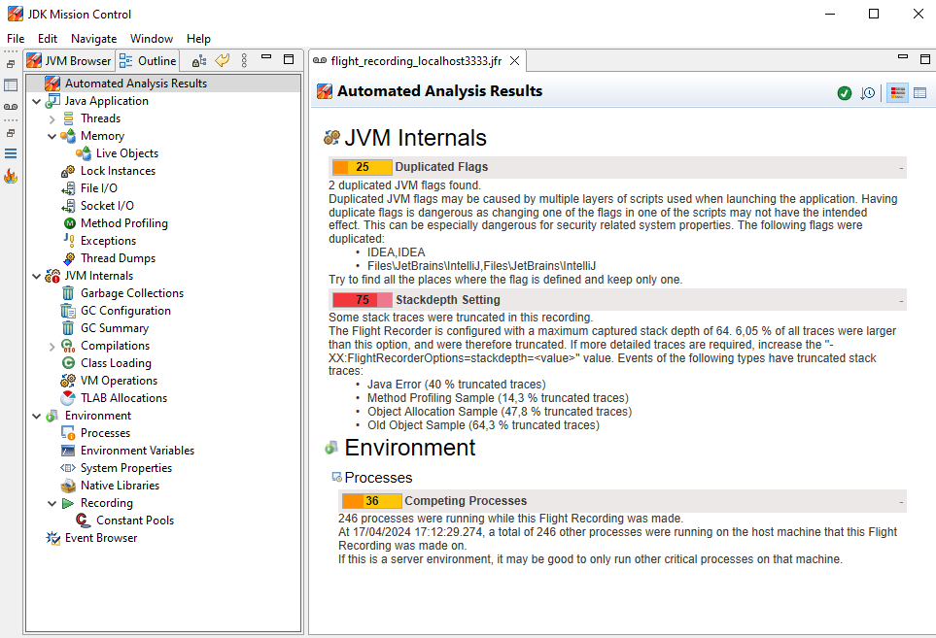
Task: Open the Outline view menu with three dots
Action: pos(244,60)
